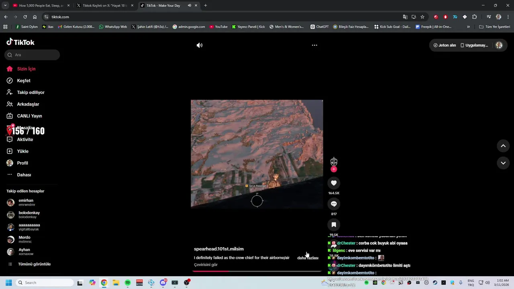Open comments bubble icon
This screenshot has width=514, height=289.
click(334, 204)
